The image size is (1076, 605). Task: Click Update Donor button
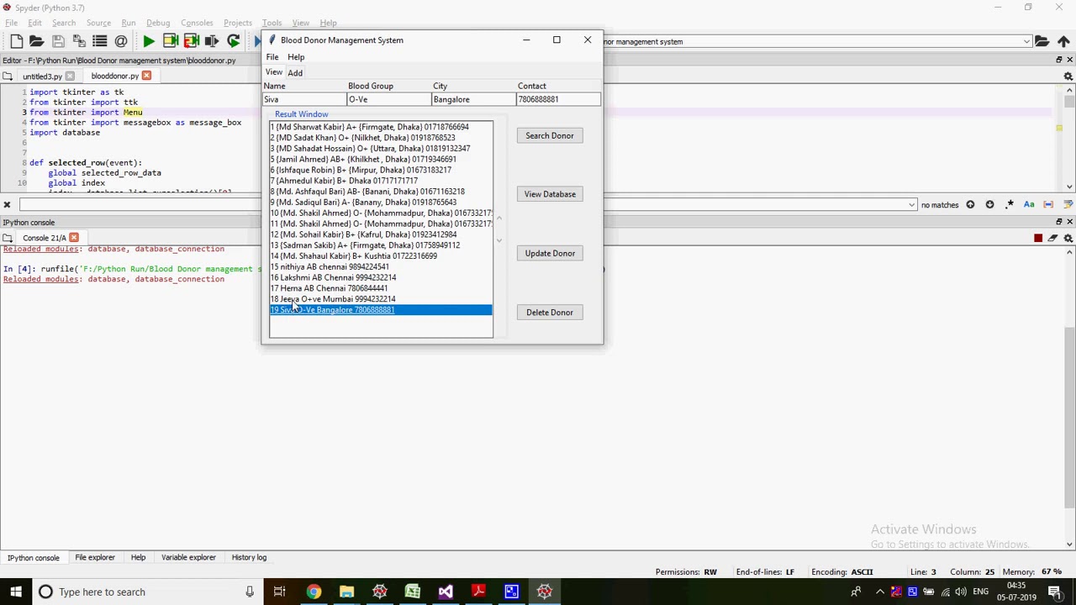click(x=550, y=253)
